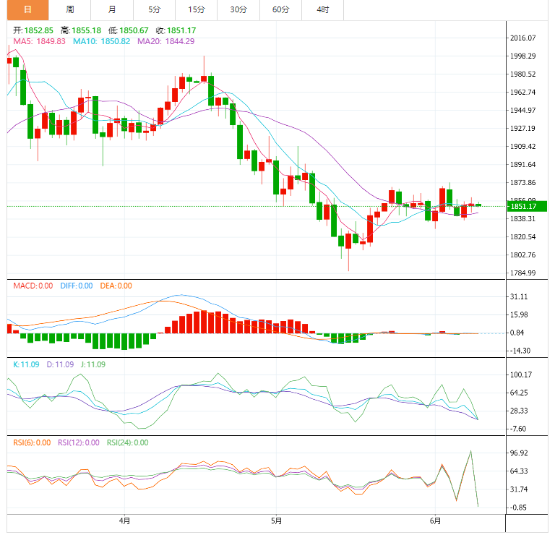This screenshot has width=555, height=535.
Task: Open the 月 monthly chart tab
Action: [112, 9]
